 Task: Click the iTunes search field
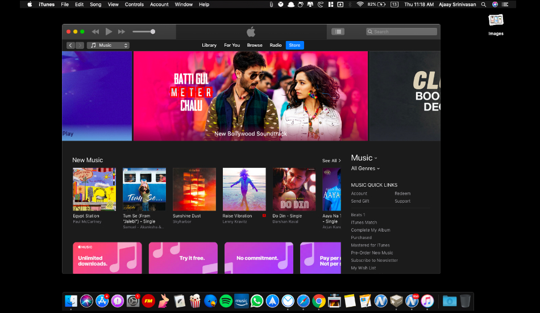click(x=401, y=32)
